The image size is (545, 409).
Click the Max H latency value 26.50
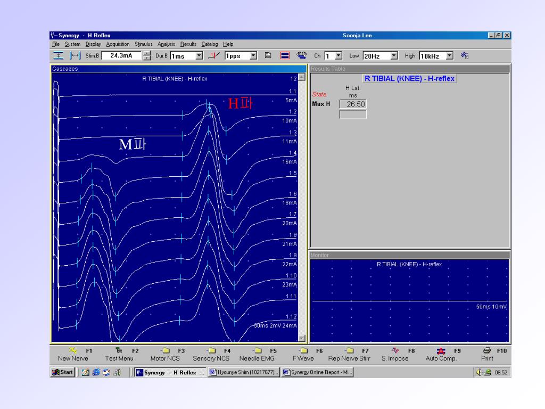(353, 104)
